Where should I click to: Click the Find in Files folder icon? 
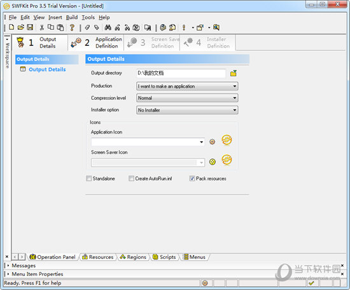click(148, 27)
